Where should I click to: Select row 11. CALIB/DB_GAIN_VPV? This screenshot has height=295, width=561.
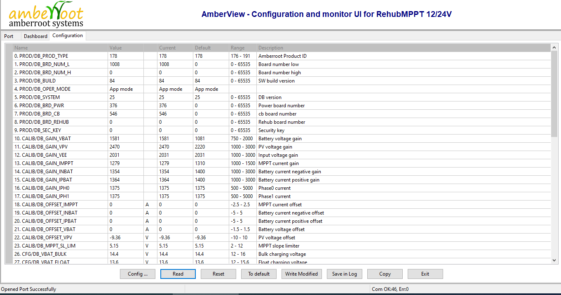pos(282,147)
